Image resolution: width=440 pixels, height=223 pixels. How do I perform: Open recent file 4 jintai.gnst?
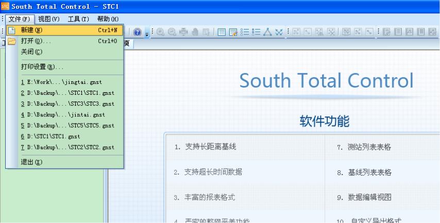click(x=64, y=115)
